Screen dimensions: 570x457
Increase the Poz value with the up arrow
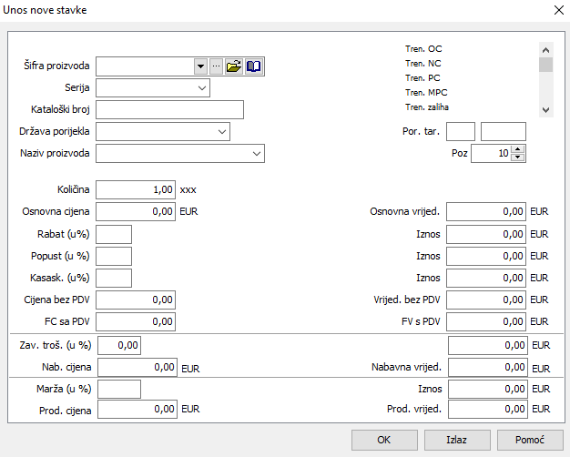coord(519,149)
